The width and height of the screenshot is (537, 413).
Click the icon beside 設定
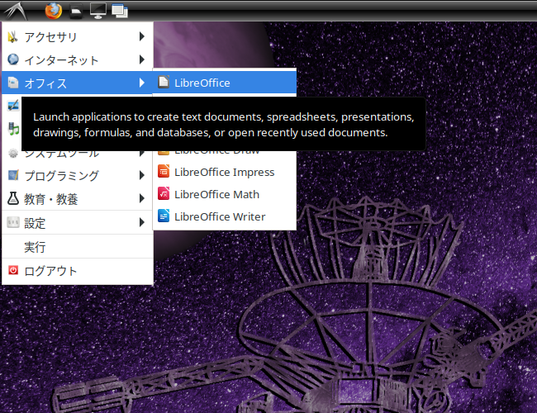click(13, 222)
